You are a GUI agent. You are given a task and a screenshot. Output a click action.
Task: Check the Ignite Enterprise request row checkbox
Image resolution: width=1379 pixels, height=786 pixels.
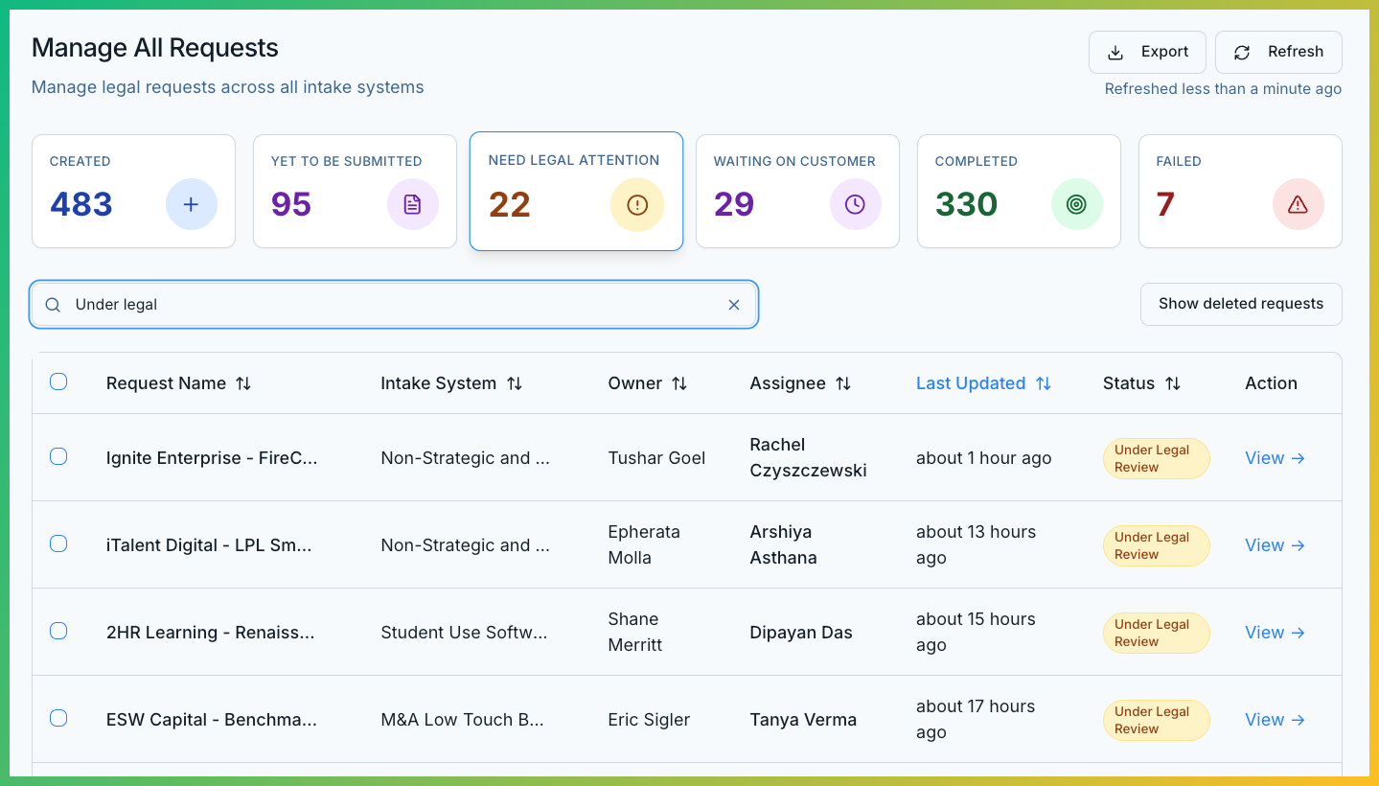click(x=58, y=457)
